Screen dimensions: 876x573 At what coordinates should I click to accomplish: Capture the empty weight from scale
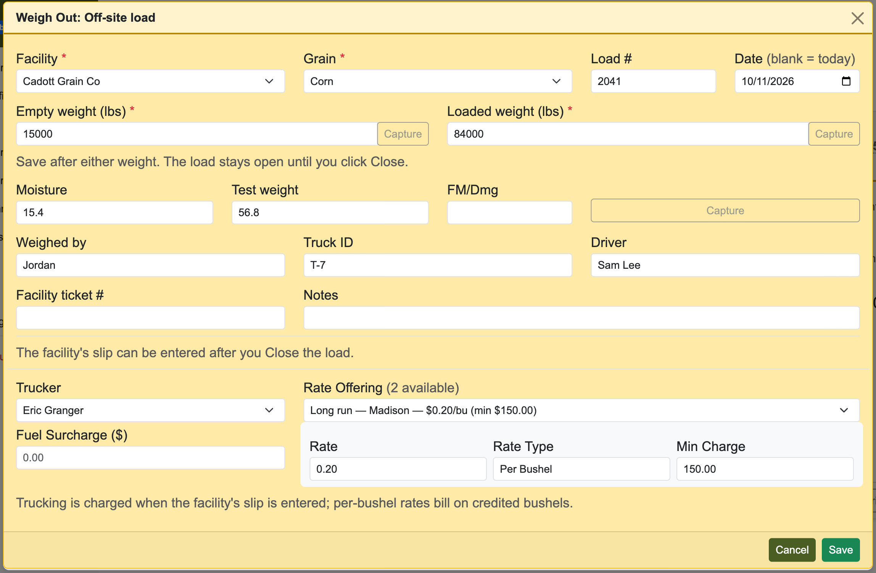(x=403, y=134)
